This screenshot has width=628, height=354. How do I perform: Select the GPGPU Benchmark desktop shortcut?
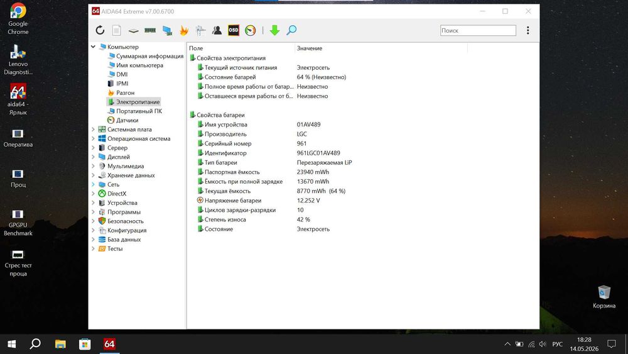(x=18, y=223)
